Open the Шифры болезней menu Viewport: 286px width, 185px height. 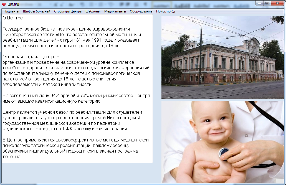point(37,11)
